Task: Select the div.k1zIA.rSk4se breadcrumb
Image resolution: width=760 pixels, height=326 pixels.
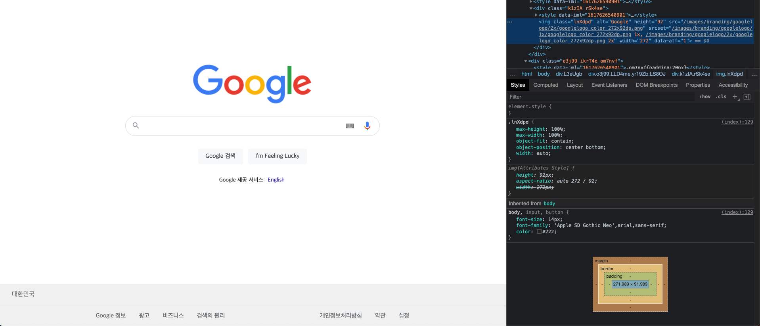Action: click(x=691, y=74)
